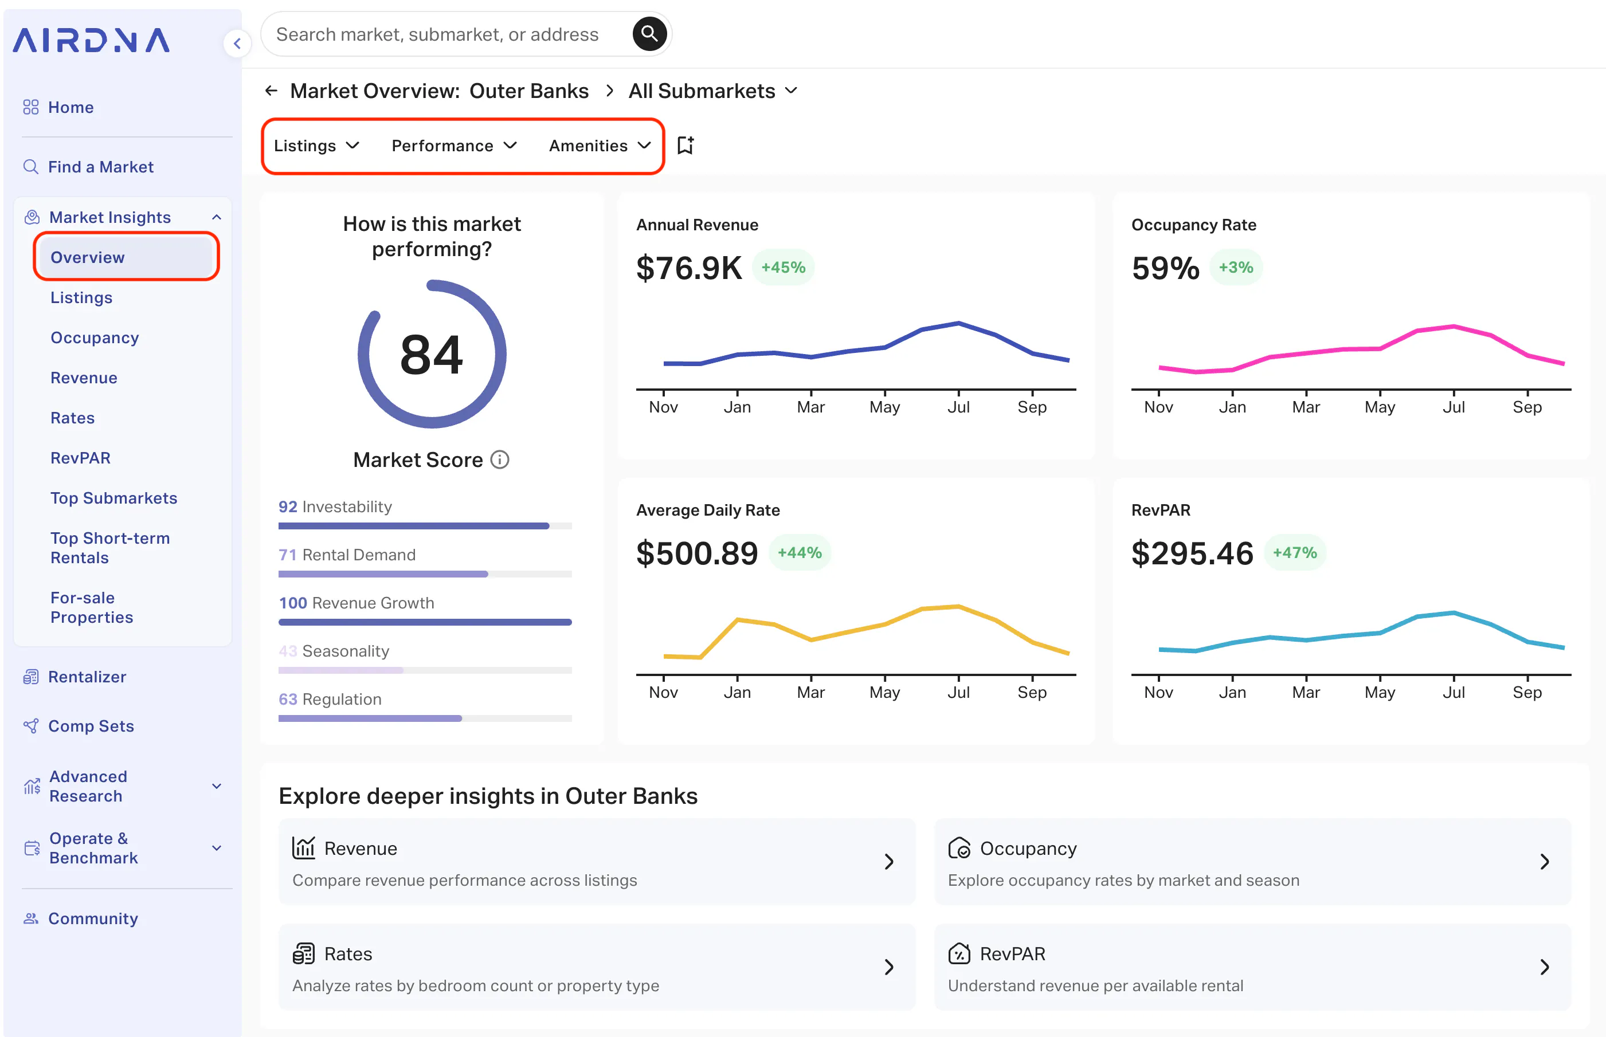Open the All Submarkets dropdown
This screenshot has height=1037, width=1606.
tap(713, 91)
